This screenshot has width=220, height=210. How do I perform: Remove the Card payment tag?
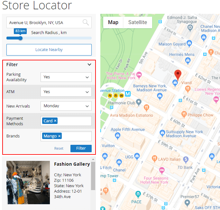click(55, 121)
